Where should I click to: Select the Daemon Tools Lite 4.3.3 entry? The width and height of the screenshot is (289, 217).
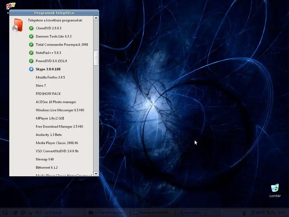click(x=54, y=36)
